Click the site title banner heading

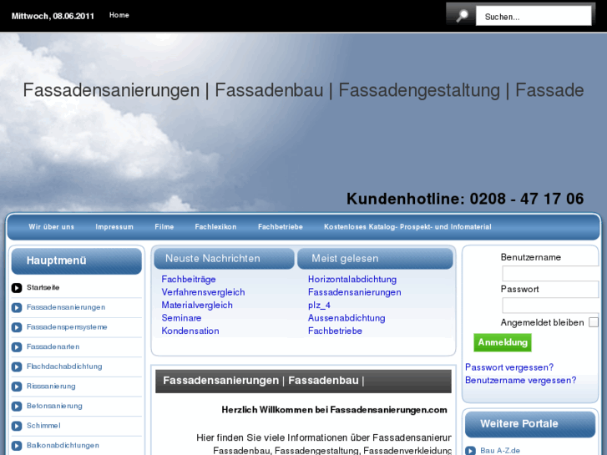coord(304,90)
